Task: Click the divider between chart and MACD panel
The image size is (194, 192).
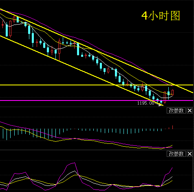Action: point(97,107)
